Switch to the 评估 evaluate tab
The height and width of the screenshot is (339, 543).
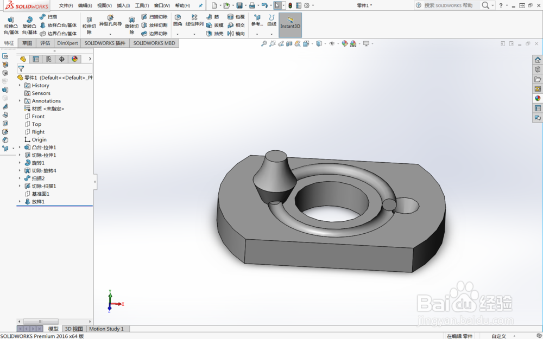(45, 43)
